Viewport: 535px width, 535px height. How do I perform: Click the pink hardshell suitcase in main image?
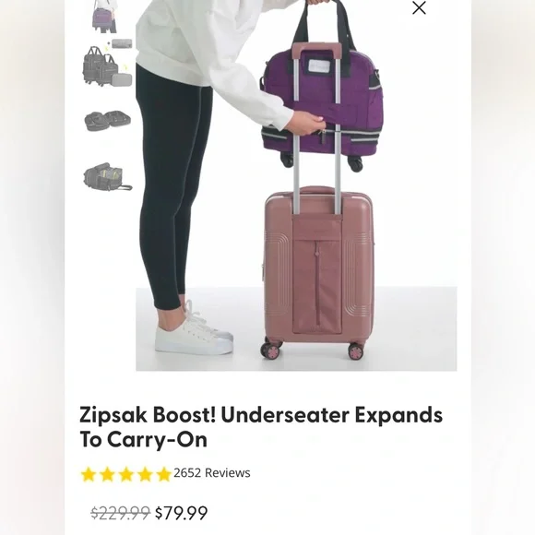pyautogui.click(x=319, y=271)
